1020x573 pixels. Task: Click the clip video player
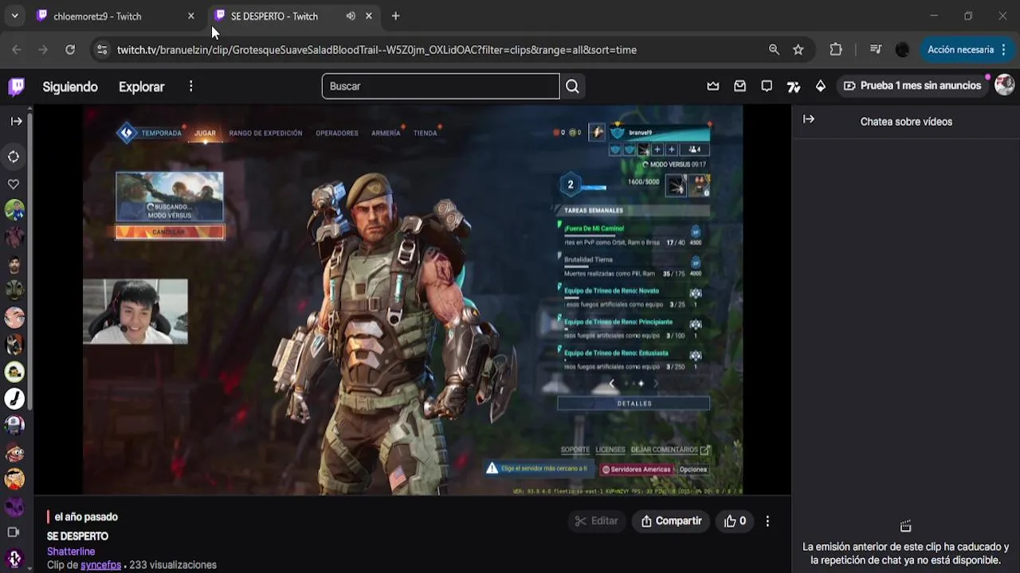[x=413, y=300]
